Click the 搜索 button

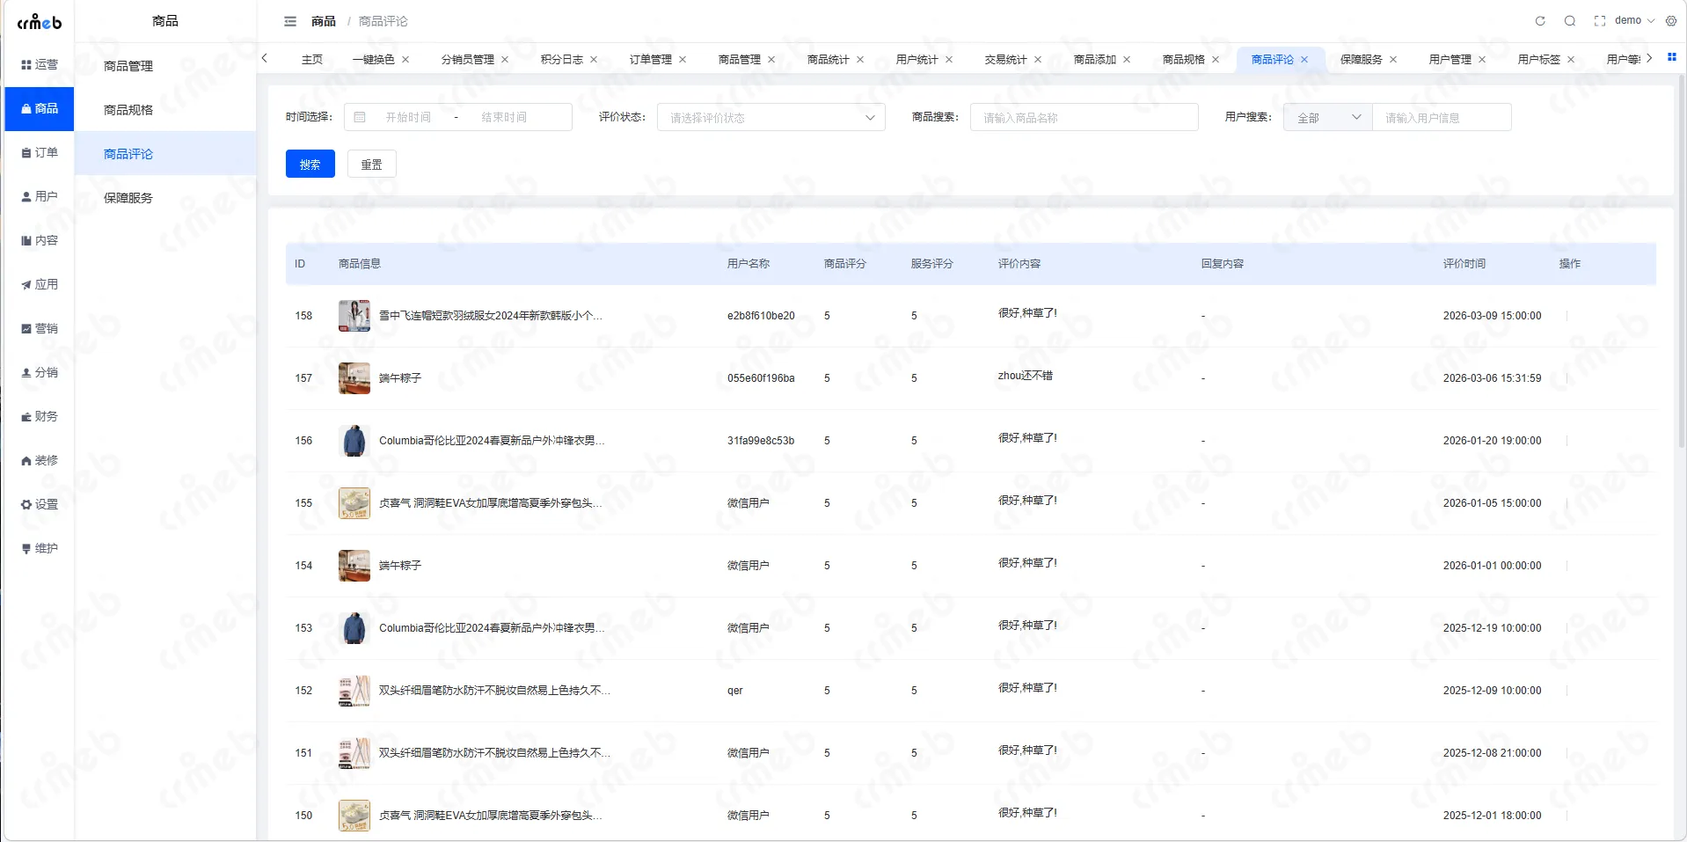pos(310,164)
